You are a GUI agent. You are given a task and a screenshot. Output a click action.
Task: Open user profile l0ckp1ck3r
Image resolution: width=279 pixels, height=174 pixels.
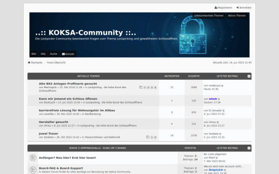(x=216, y=170)
